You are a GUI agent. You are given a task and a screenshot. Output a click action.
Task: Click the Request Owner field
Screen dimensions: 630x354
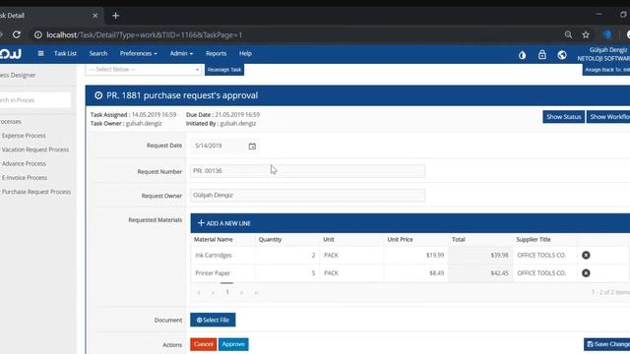(x=307, y=195)
